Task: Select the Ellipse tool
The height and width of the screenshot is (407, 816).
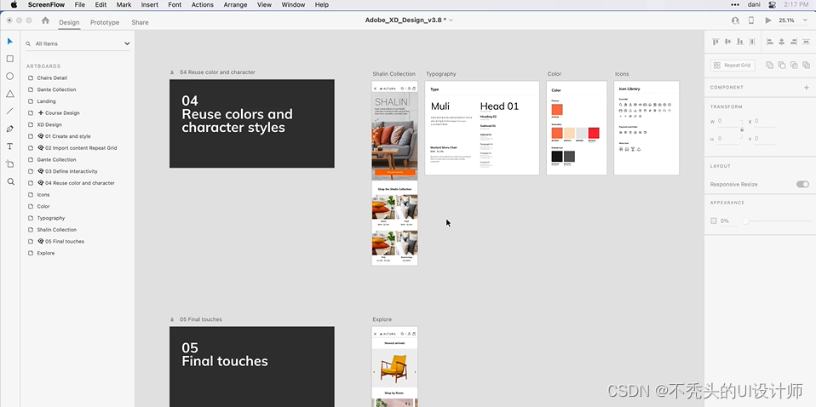Action: click(10, 76)
